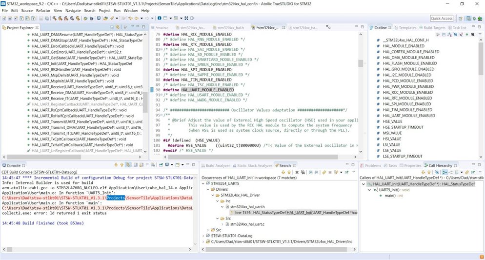Screen dimensions: 485x260
Task: Click the Quick Access search field
Action: 442,18
